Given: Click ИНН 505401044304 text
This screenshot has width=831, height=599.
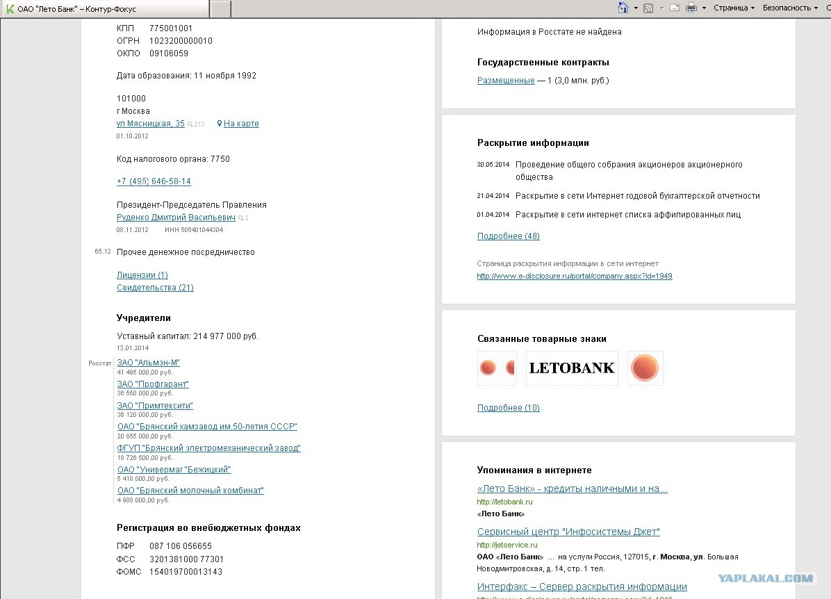Looking at the screenshot, I should [194, 230].
